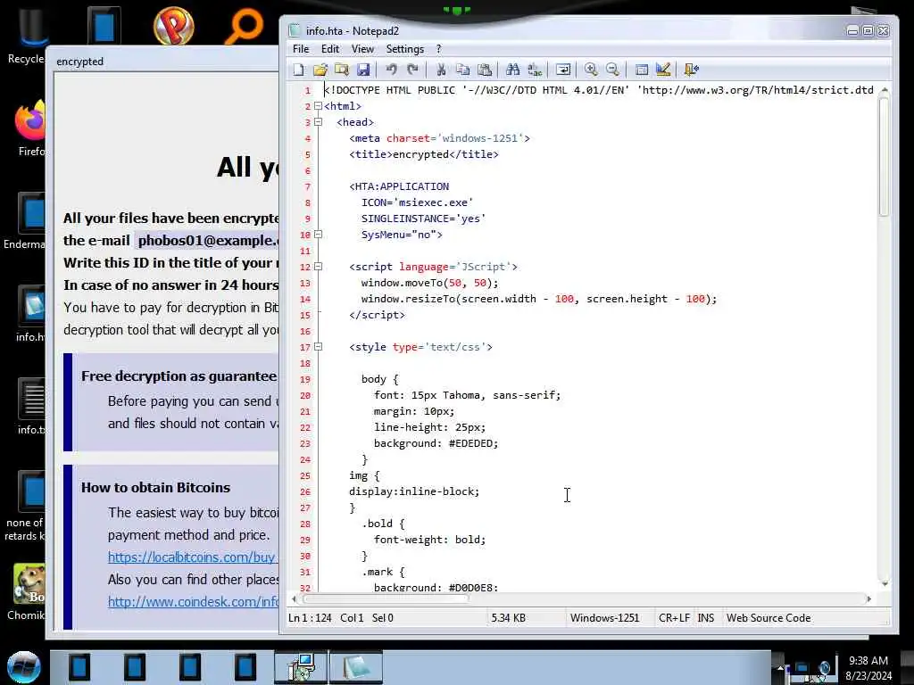This screenshot has width=914, height=685.
Task: Open the Windows Start orb
Action: click(24, 667)
